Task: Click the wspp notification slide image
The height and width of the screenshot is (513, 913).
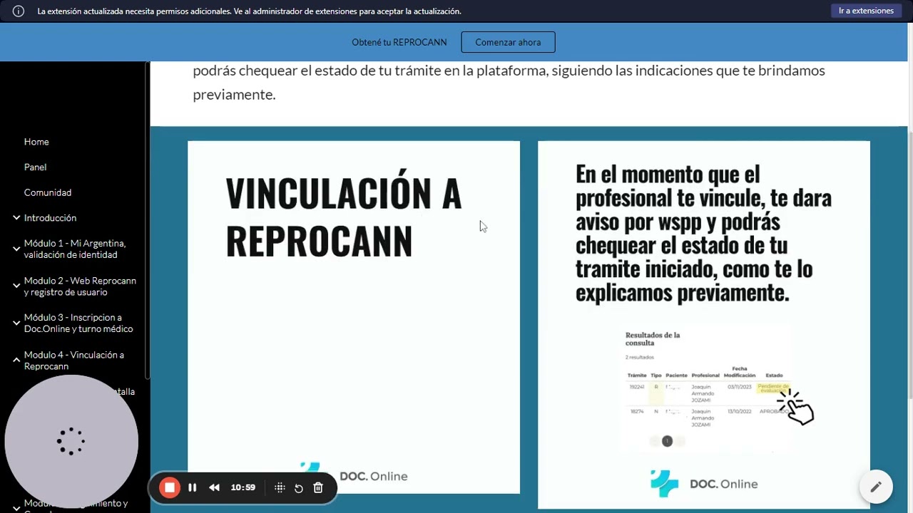Action: tap(704, 324)
